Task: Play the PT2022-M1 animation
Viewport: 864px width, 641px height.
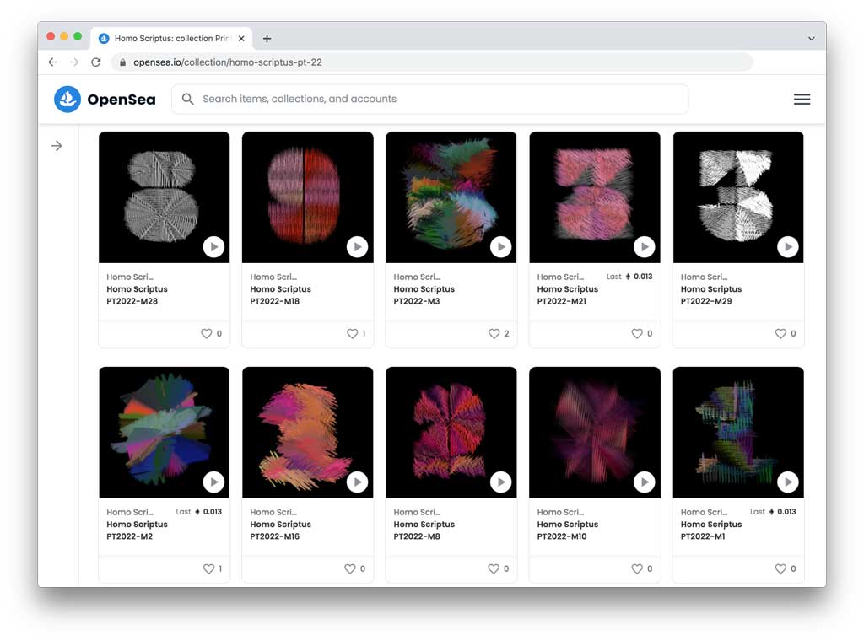Action: coord(788,482)
